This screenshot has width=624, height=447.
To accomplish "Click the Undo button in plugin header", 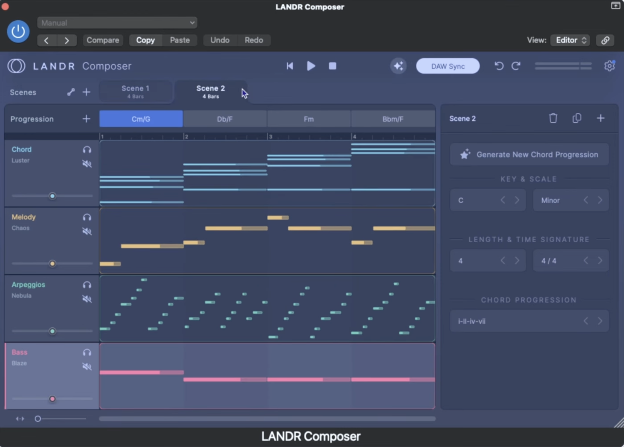I will (220, 40).
